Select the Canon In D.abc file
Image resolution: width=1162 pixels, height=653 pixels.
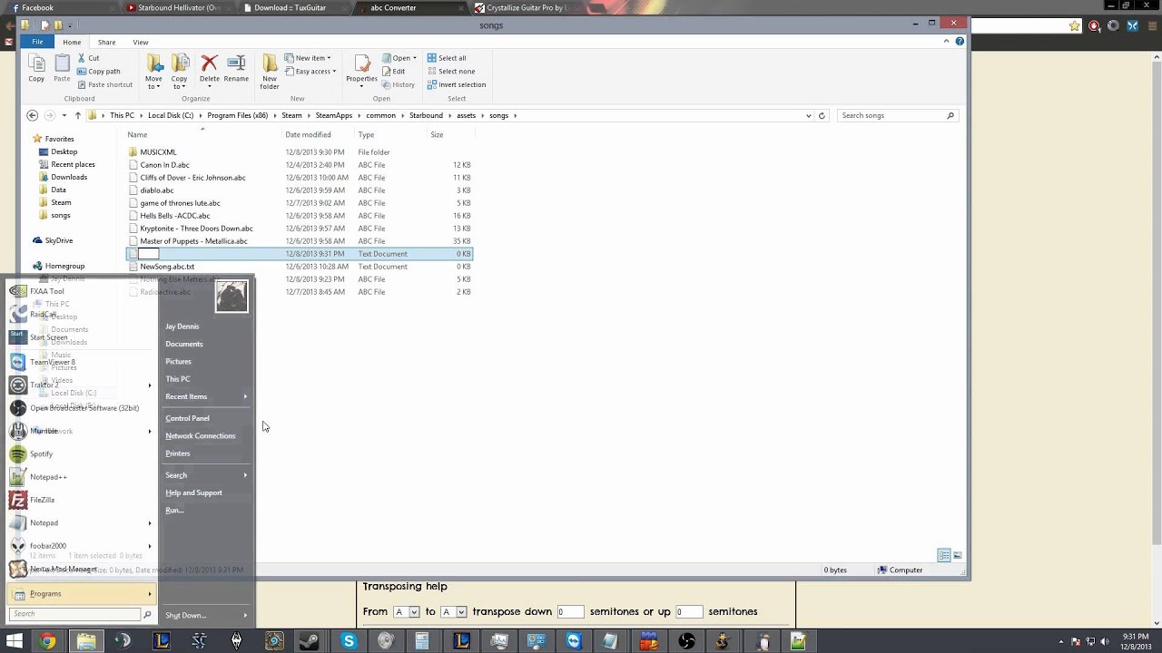point(164,165)
